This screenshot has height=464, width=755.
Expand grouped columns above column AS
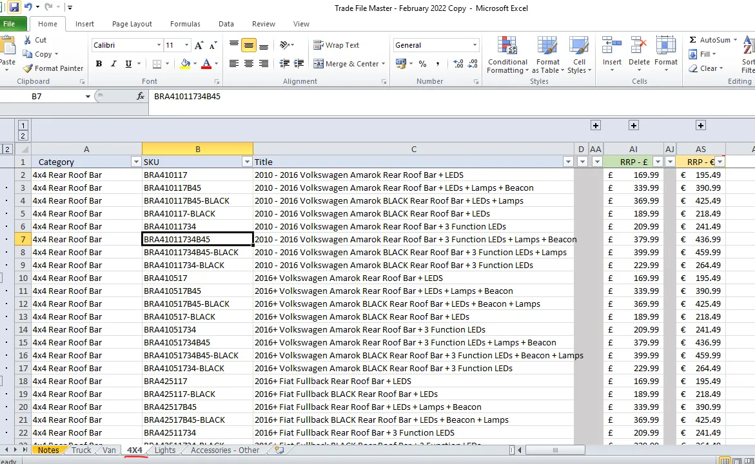pos(701,126)
